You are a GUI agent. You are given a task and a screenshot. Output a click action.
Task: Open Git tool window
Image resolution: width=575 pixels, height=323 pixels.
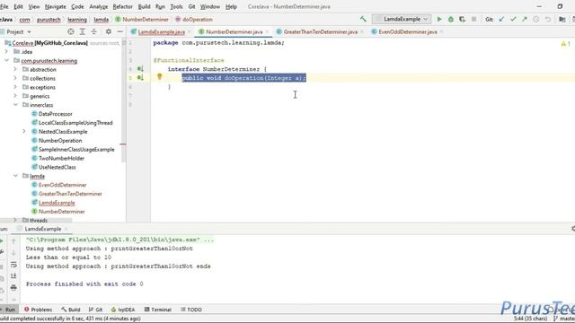95,310
